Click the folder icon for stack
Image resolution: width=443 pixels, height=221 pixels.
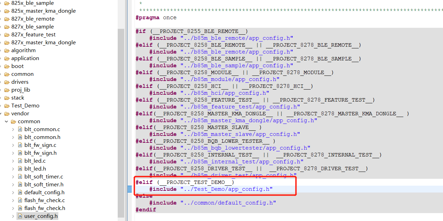pos(7,97)
